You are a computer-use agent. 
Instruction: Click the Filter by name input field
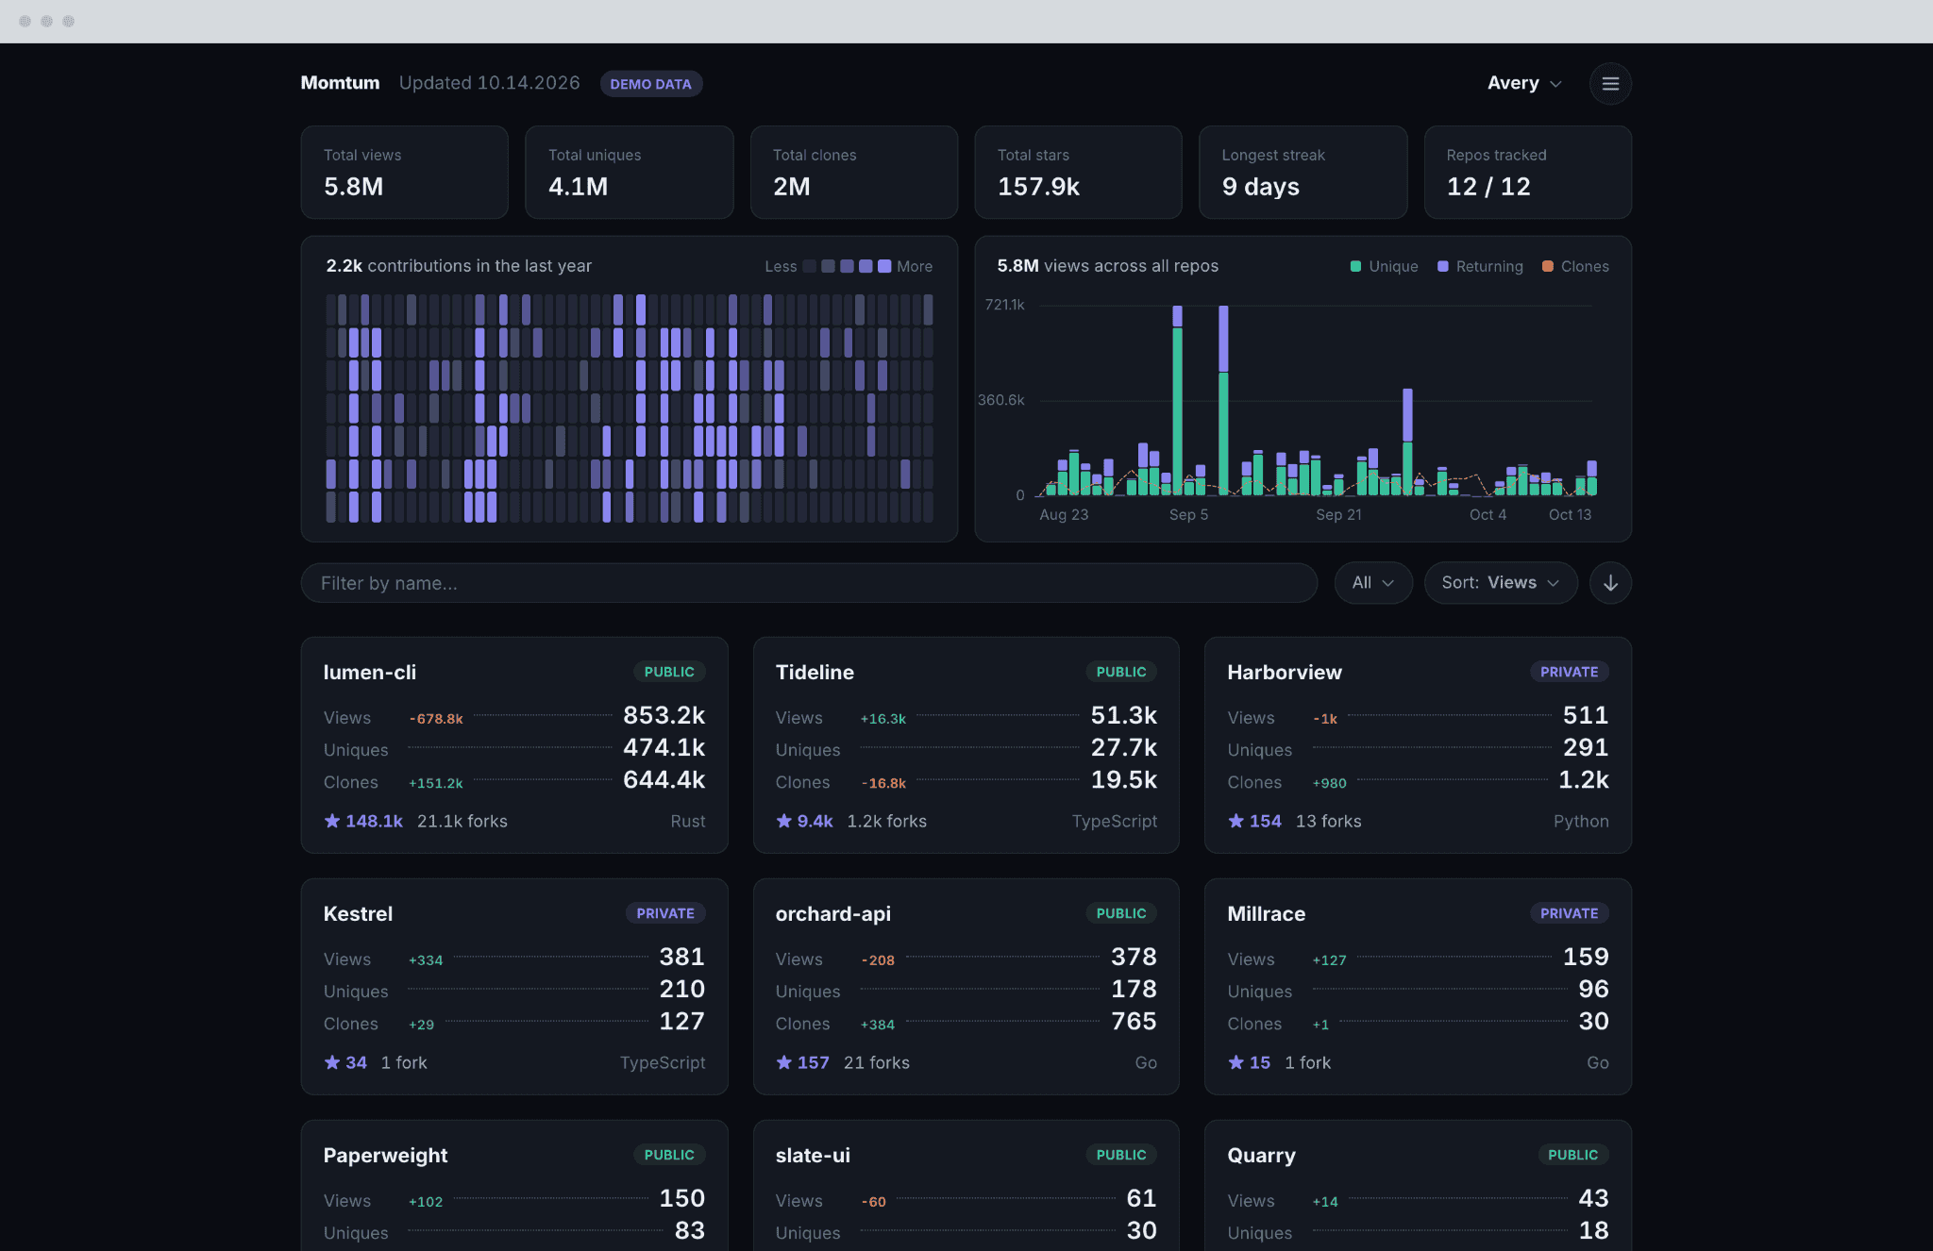pyautogui.click(x=809, y=583)
